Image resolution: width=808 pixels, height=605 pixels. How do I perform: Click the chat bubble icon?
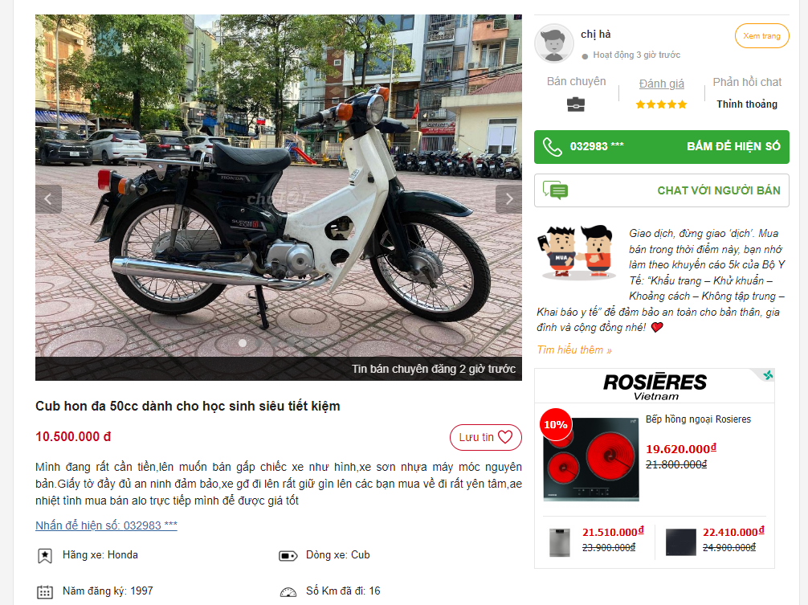[555, 190]
